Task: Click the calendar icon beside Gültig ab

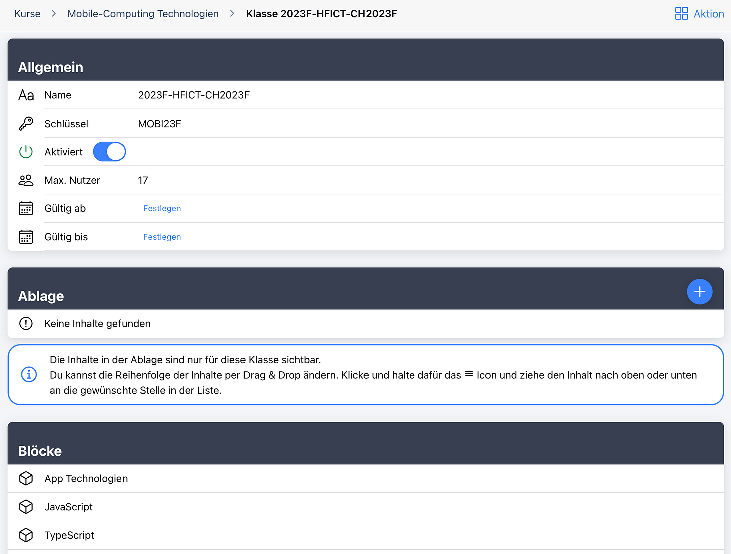Action: tap(26, 208)
